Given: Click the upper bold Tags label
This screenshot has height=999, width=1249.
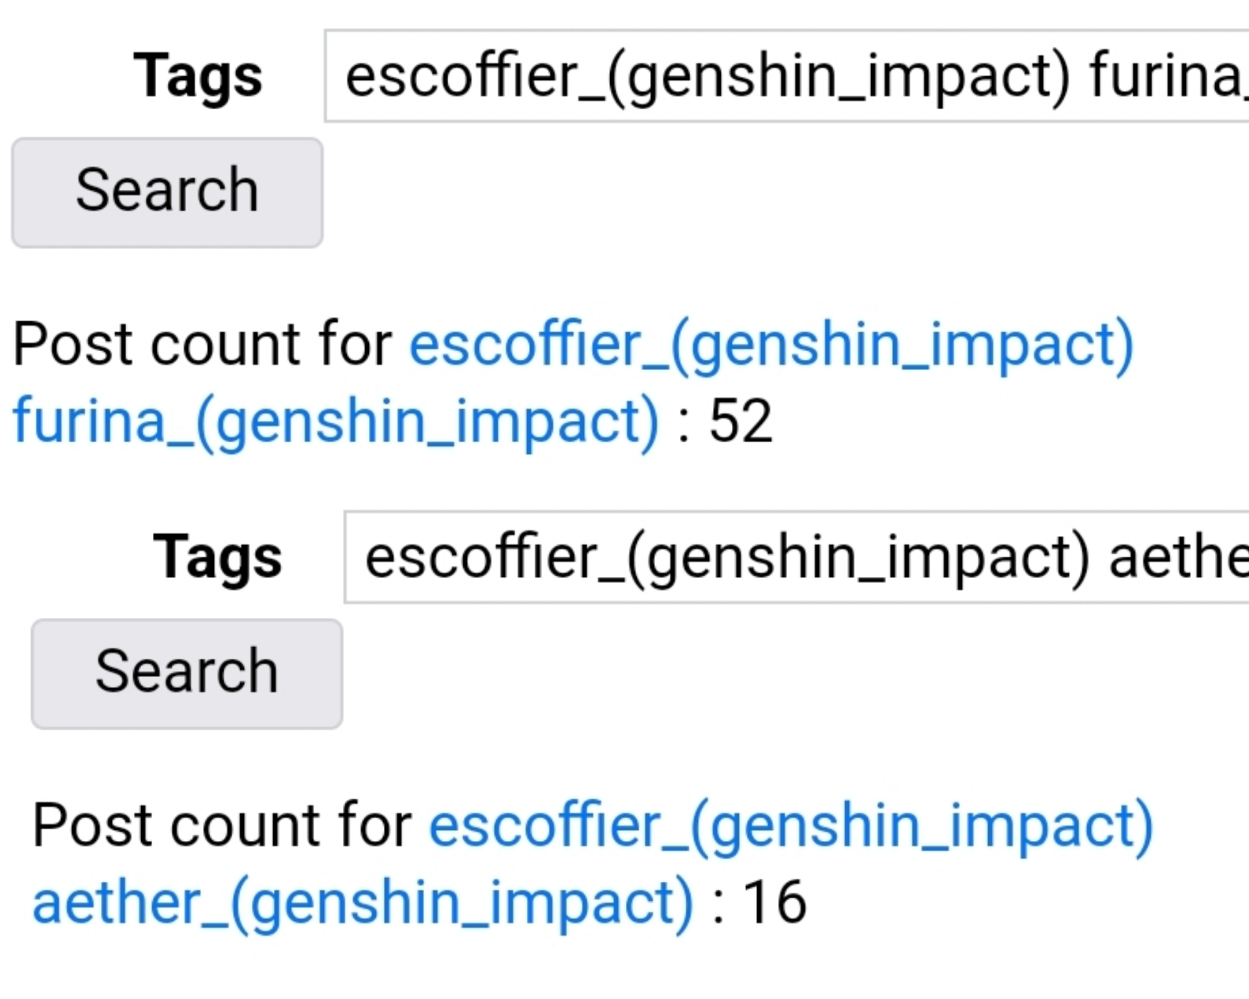Looking at the screenshot, I should pyautogui.click(x=198, y=76).
